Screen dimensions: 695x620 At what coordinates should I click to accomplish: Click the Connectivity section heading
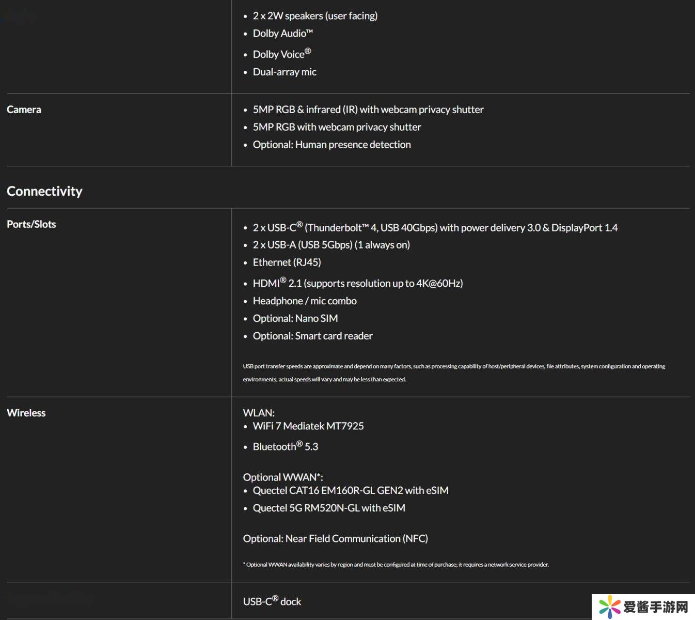[44, 191]
